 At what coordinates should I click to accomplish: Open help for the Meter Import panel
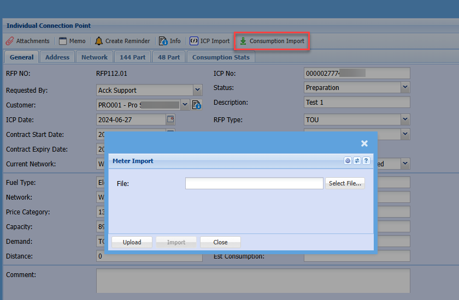click(366, 161)
